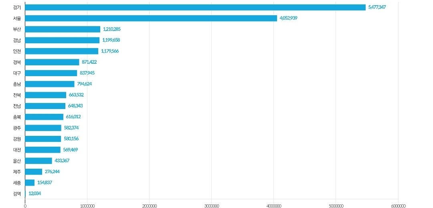Click the x-axis tick 4000000
The width and height of the screenshot is (433, 208).
click(x=274, y=206)
